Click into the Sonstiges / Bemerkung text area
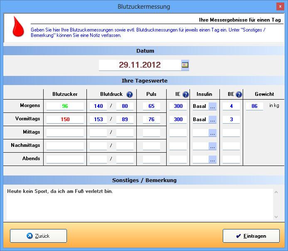This screenshot has height=251, width=288. (x=140, y=204)
